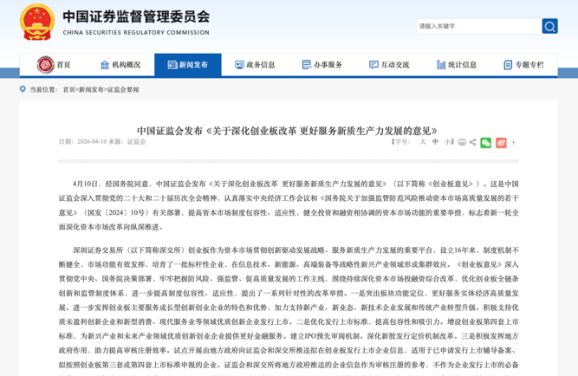
Task: Expand the 政务信息 navigation menu
Action: (254, 65)
